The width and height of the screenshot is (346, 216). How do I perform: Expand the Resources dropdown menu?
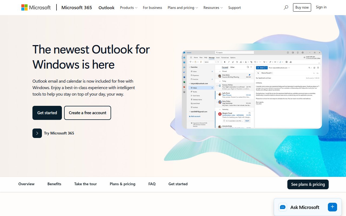click(x=213, y=8)
